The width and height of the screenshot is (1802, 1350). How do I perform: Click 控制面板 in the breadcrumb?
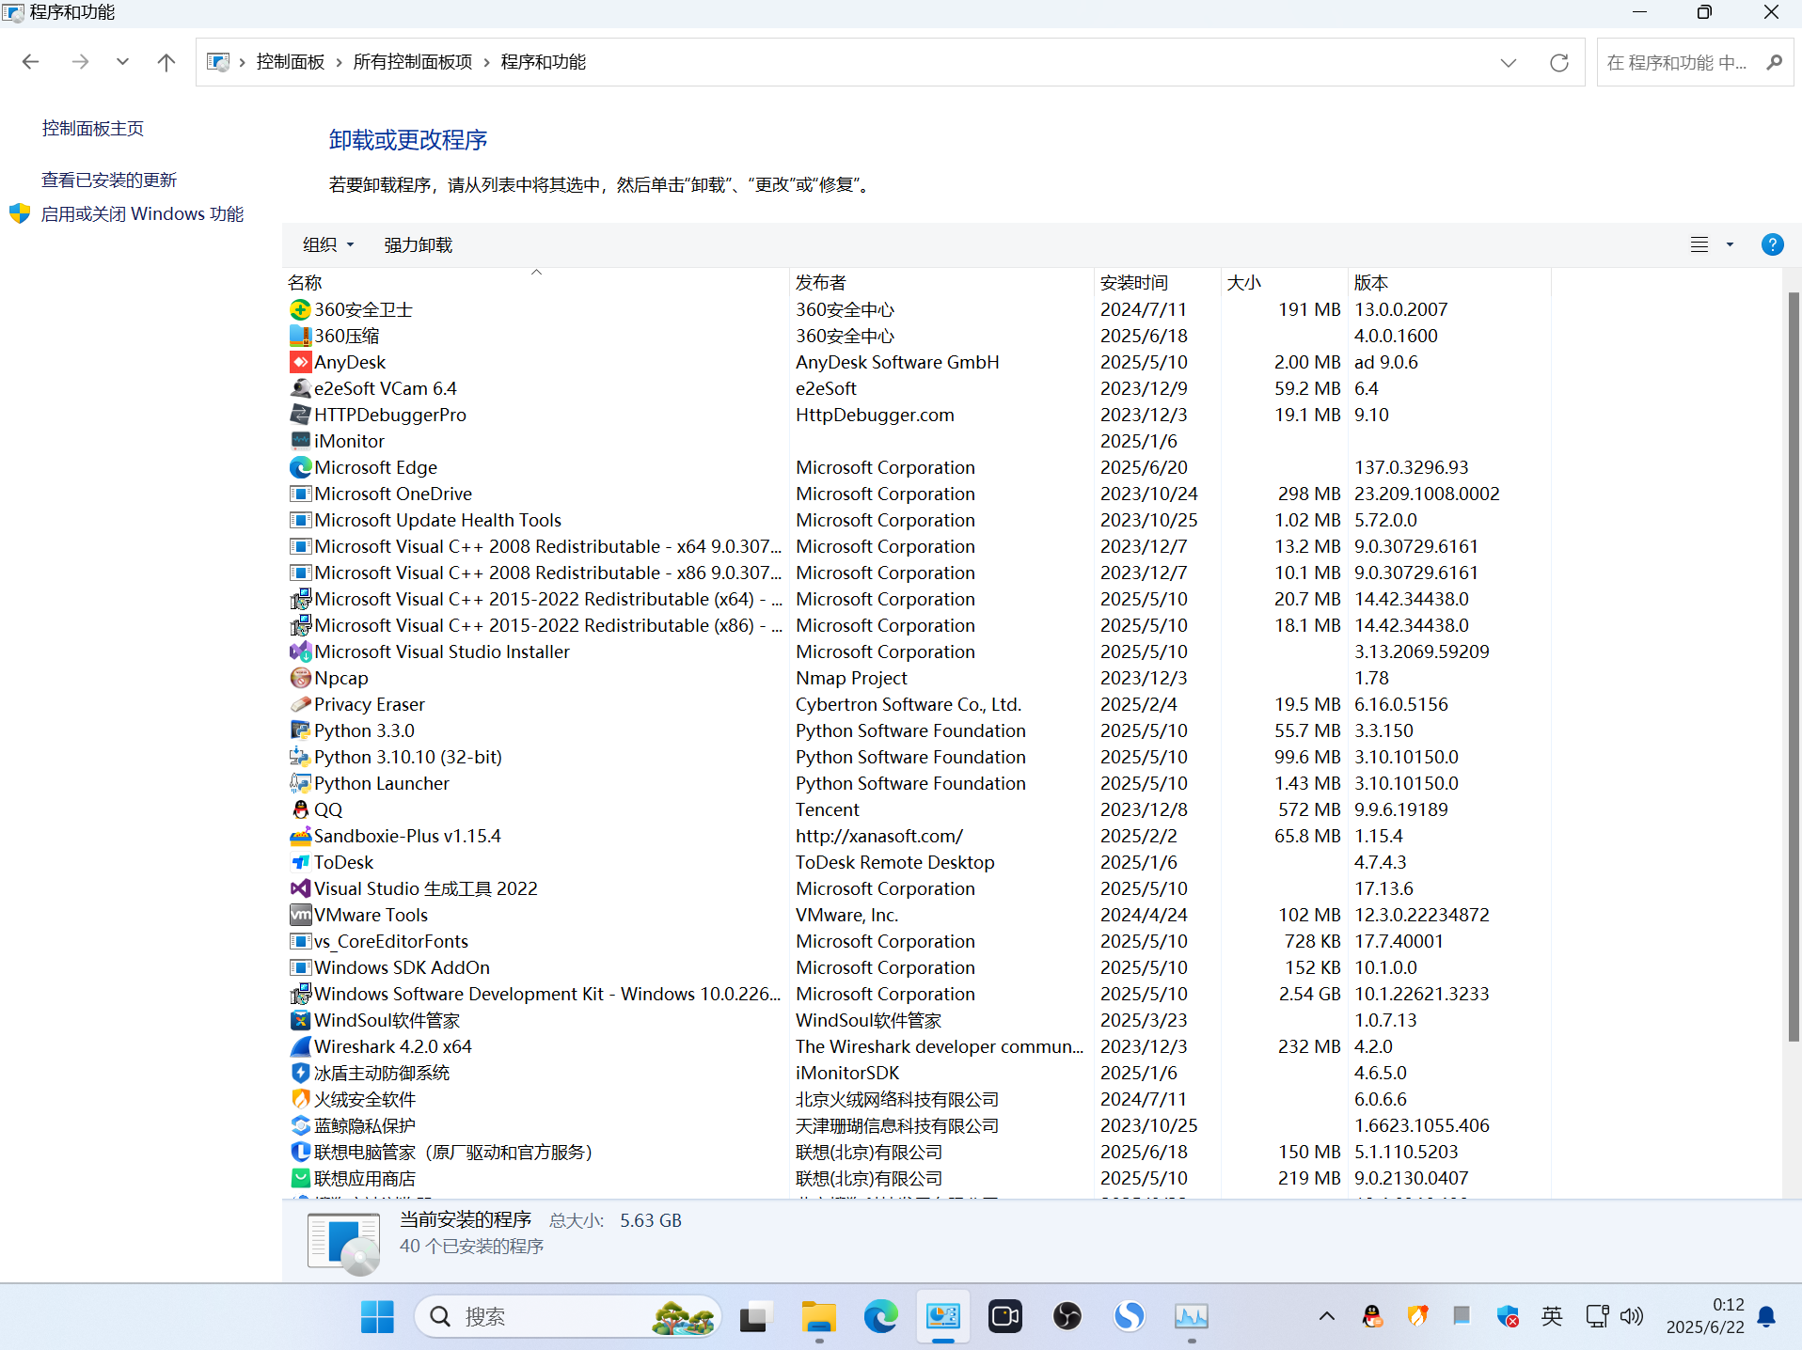(x=291, y=62)
